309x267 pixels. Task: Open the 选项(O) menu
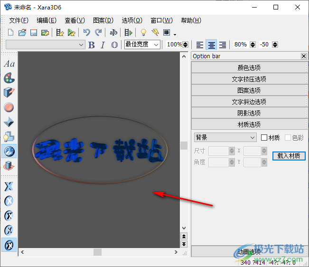(x=132, y=20)
